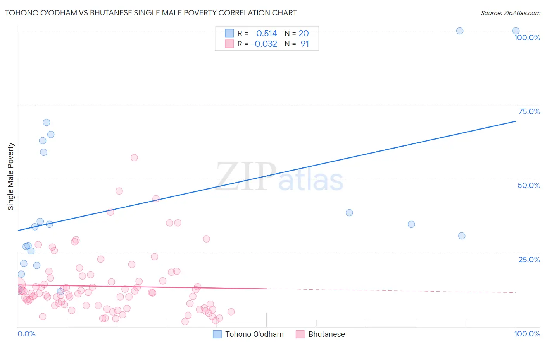Click the 25.0% y-axis label
This screenshot has height=345, width=545.
coord(529,260)
